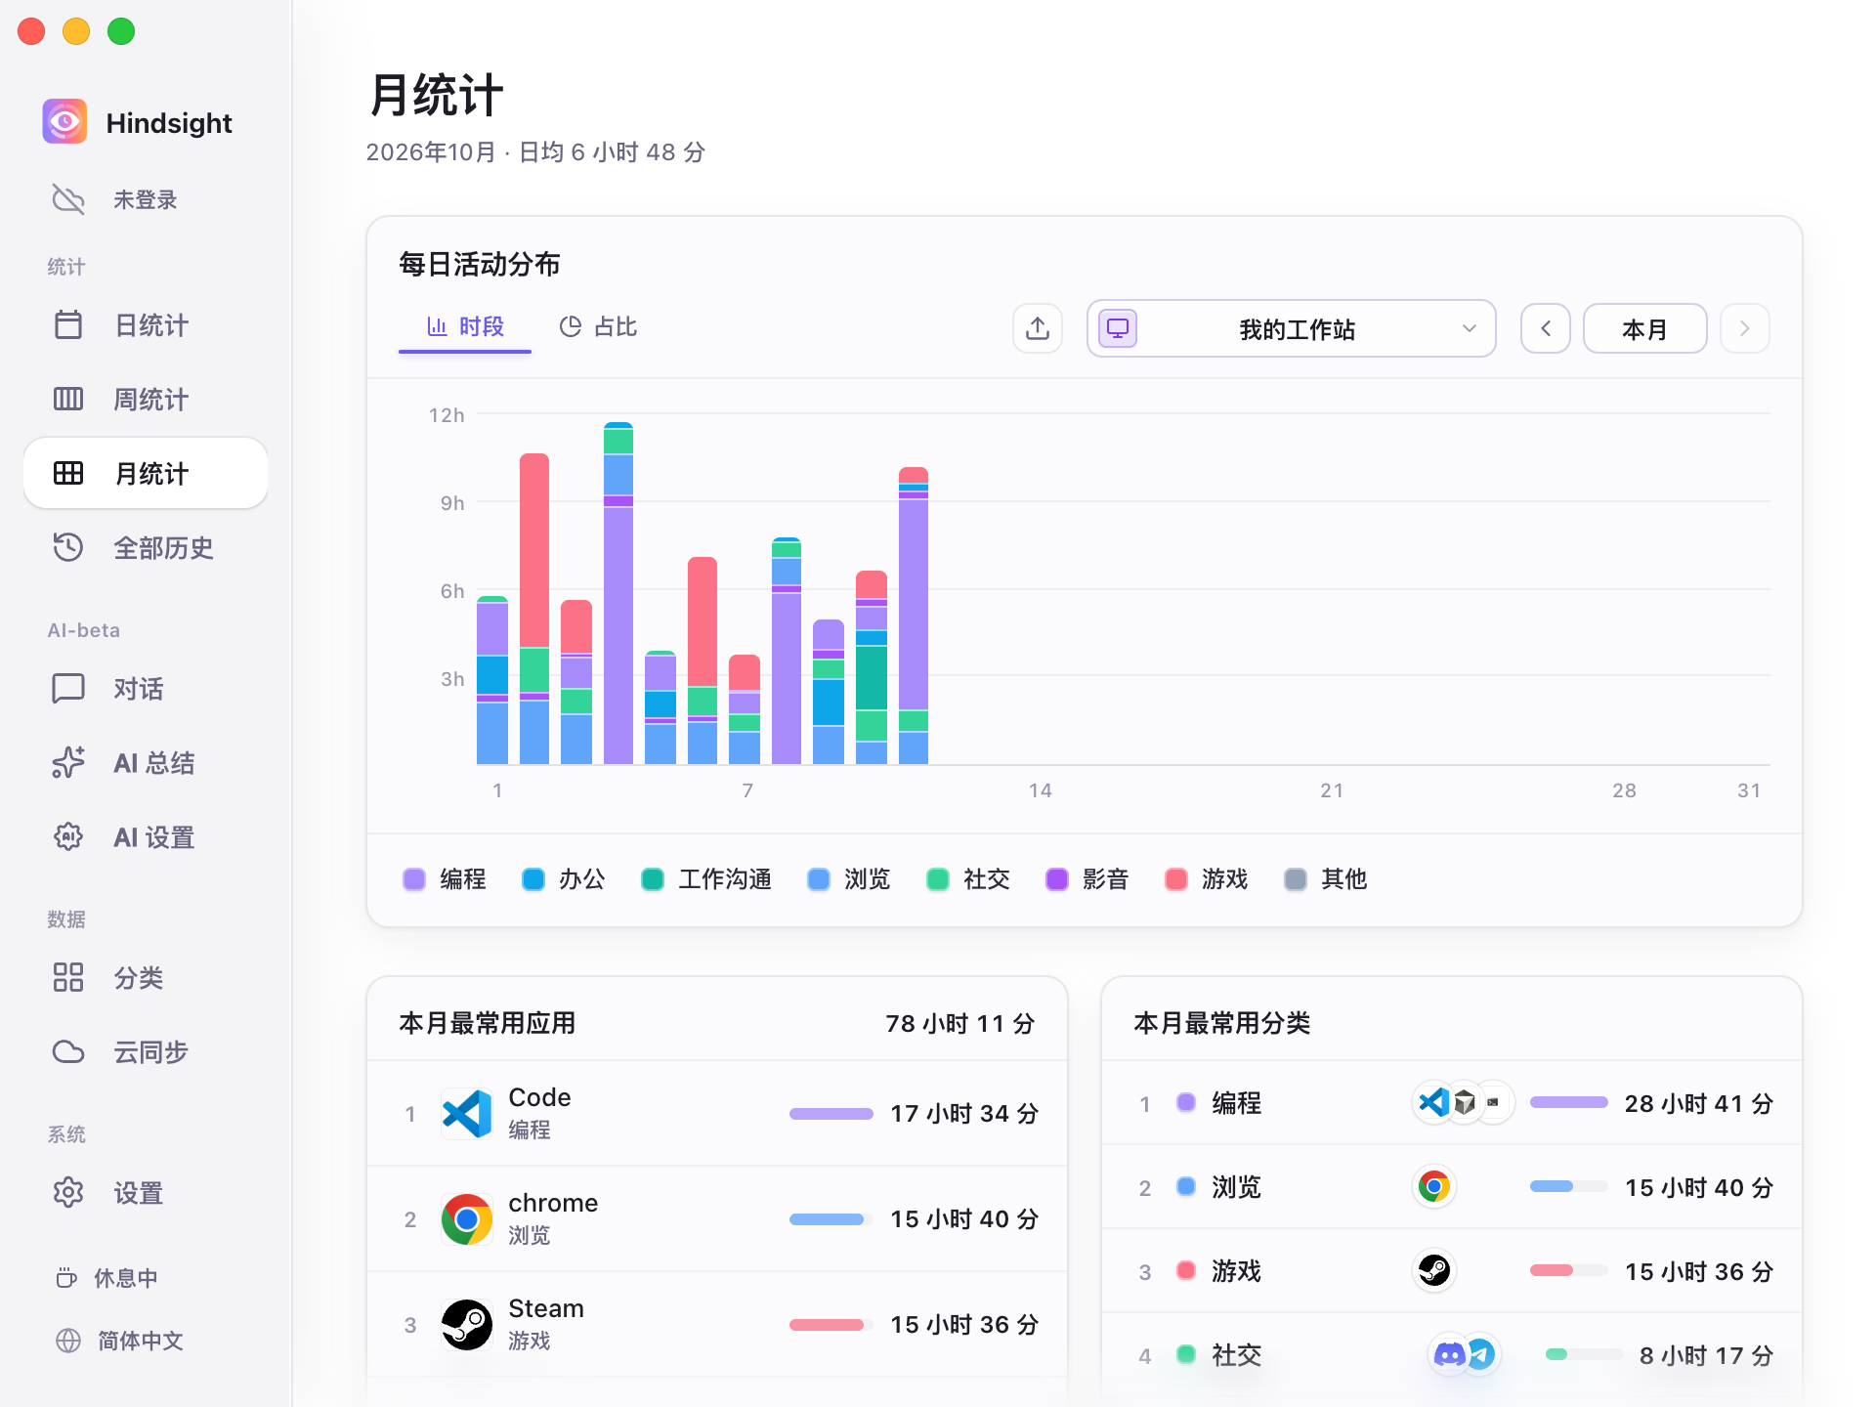Switch to the 时段 chart tab
The width and height of the screenshot is (1876, 1407).
tap(465, 326)
